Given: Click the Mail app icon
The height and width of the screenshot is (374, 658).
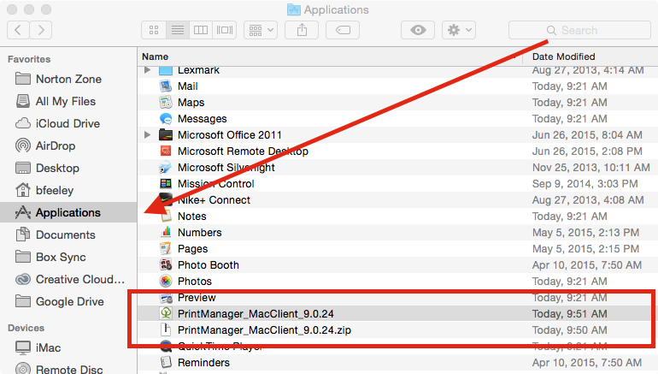Looking at the screenshot, I should [x=166, y=86].
